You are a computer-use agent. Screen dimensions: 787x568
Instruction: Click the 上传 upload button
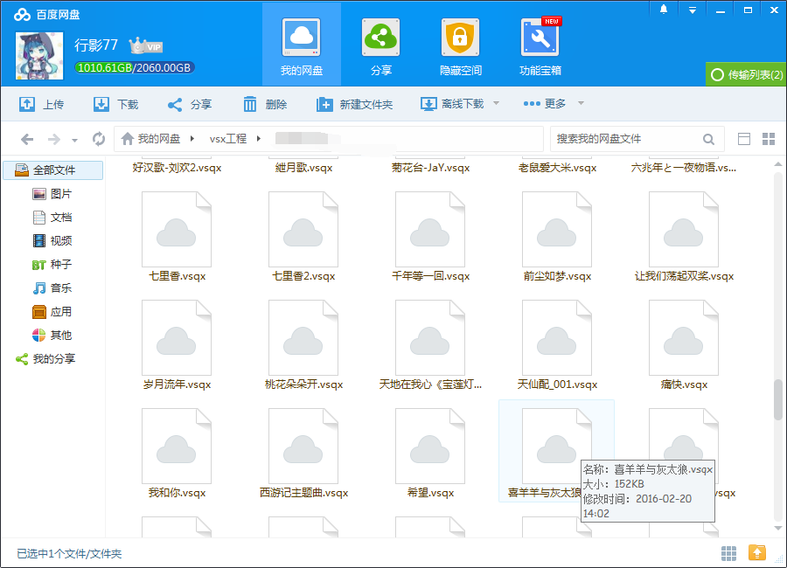[42, 104]
